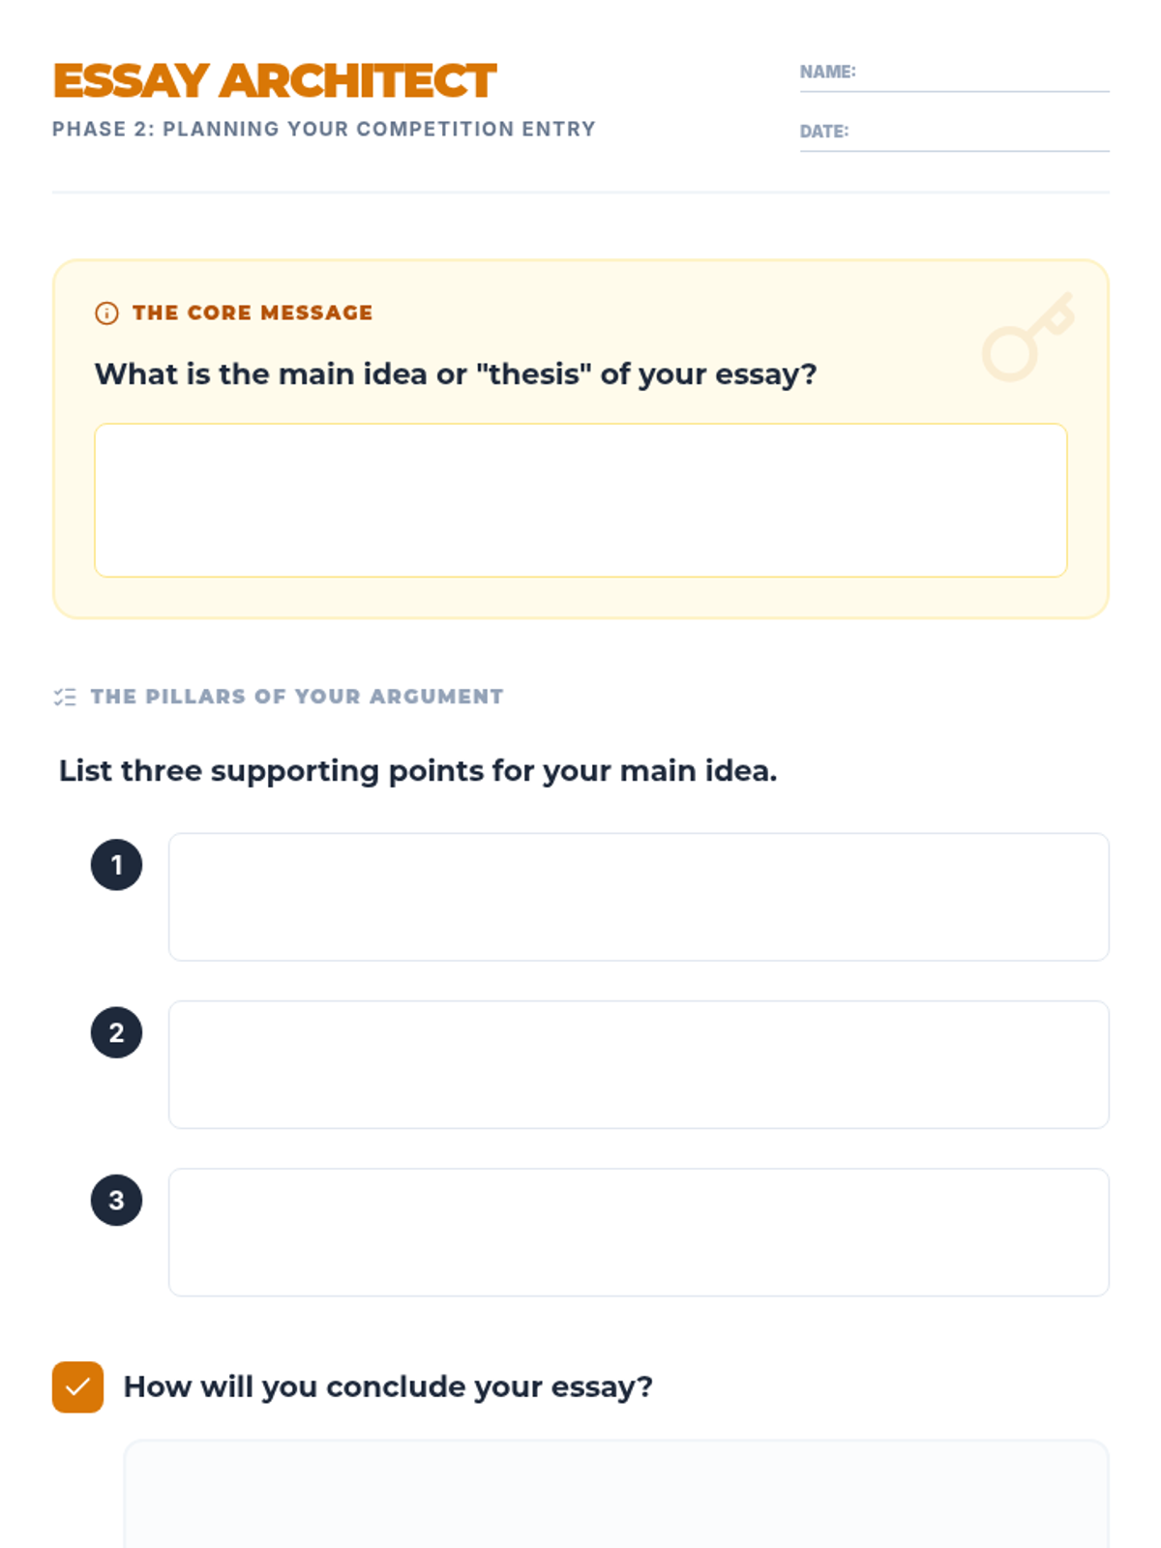Click The Core Message heading

(253, 313)
